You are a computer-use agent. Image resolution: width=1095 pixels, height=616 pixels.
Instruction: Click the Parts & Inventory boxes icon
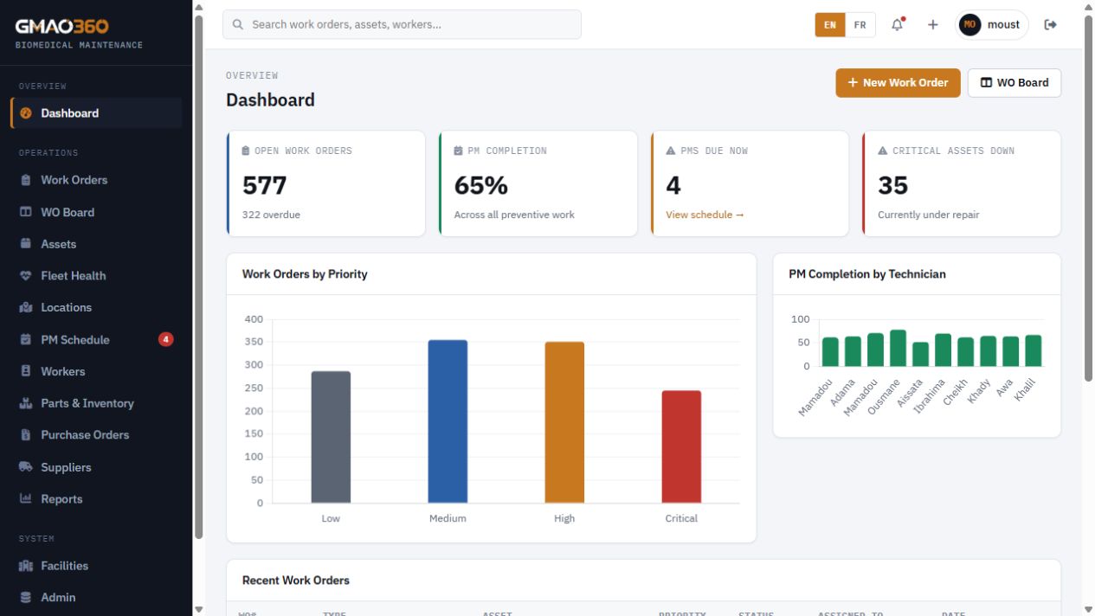coord(26,403)
